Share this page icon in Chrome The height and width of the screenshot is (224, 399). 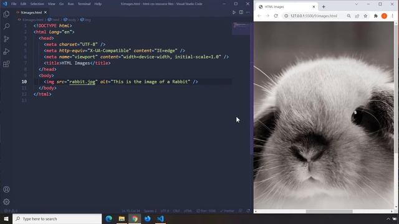(x=357, y=16)
